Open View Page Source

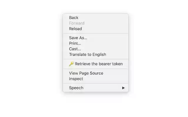coord(86,73)
